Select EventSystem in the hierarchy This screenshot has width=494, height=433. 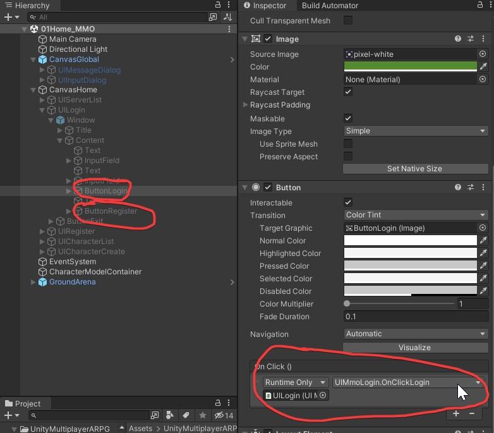(73, 262)
